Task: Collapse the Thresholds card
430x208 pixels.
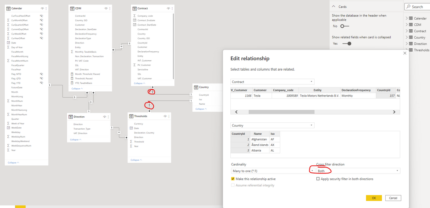Action: coord(136,160)
